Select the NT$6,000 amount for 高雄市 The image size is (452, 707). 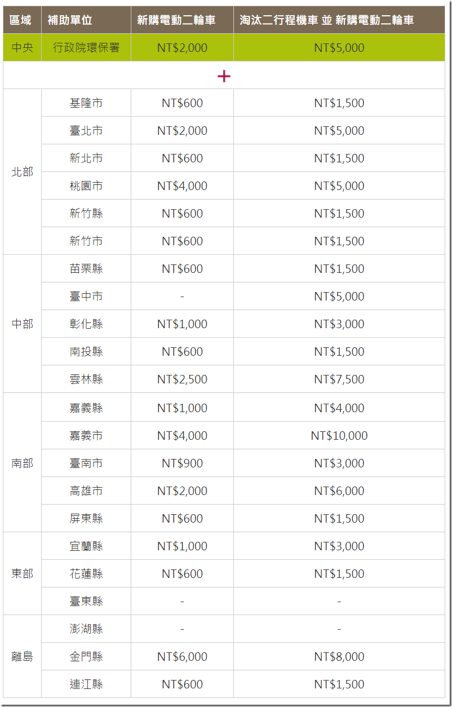click(339, 491)
